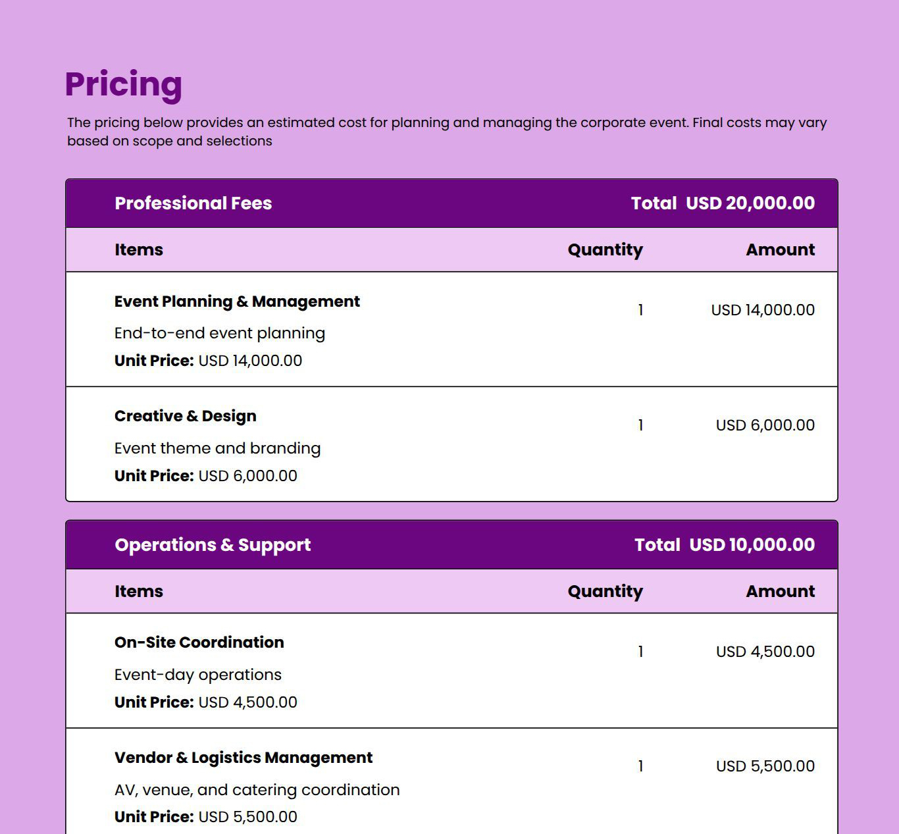This screenshot has height=834, width=899.
Task: Click the Event theme and branding description
Action: (217, 448)
